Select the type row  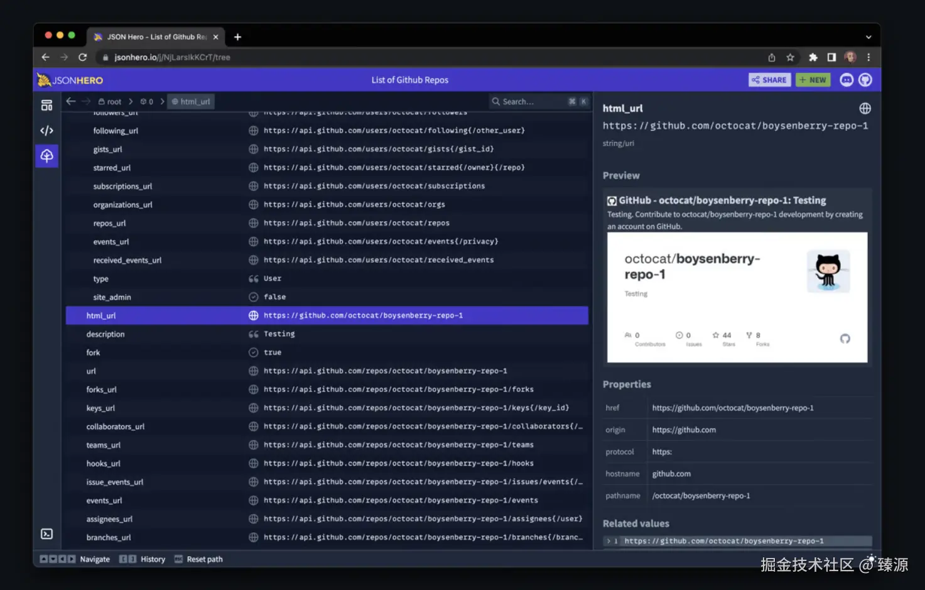click(x=327, y=278)
